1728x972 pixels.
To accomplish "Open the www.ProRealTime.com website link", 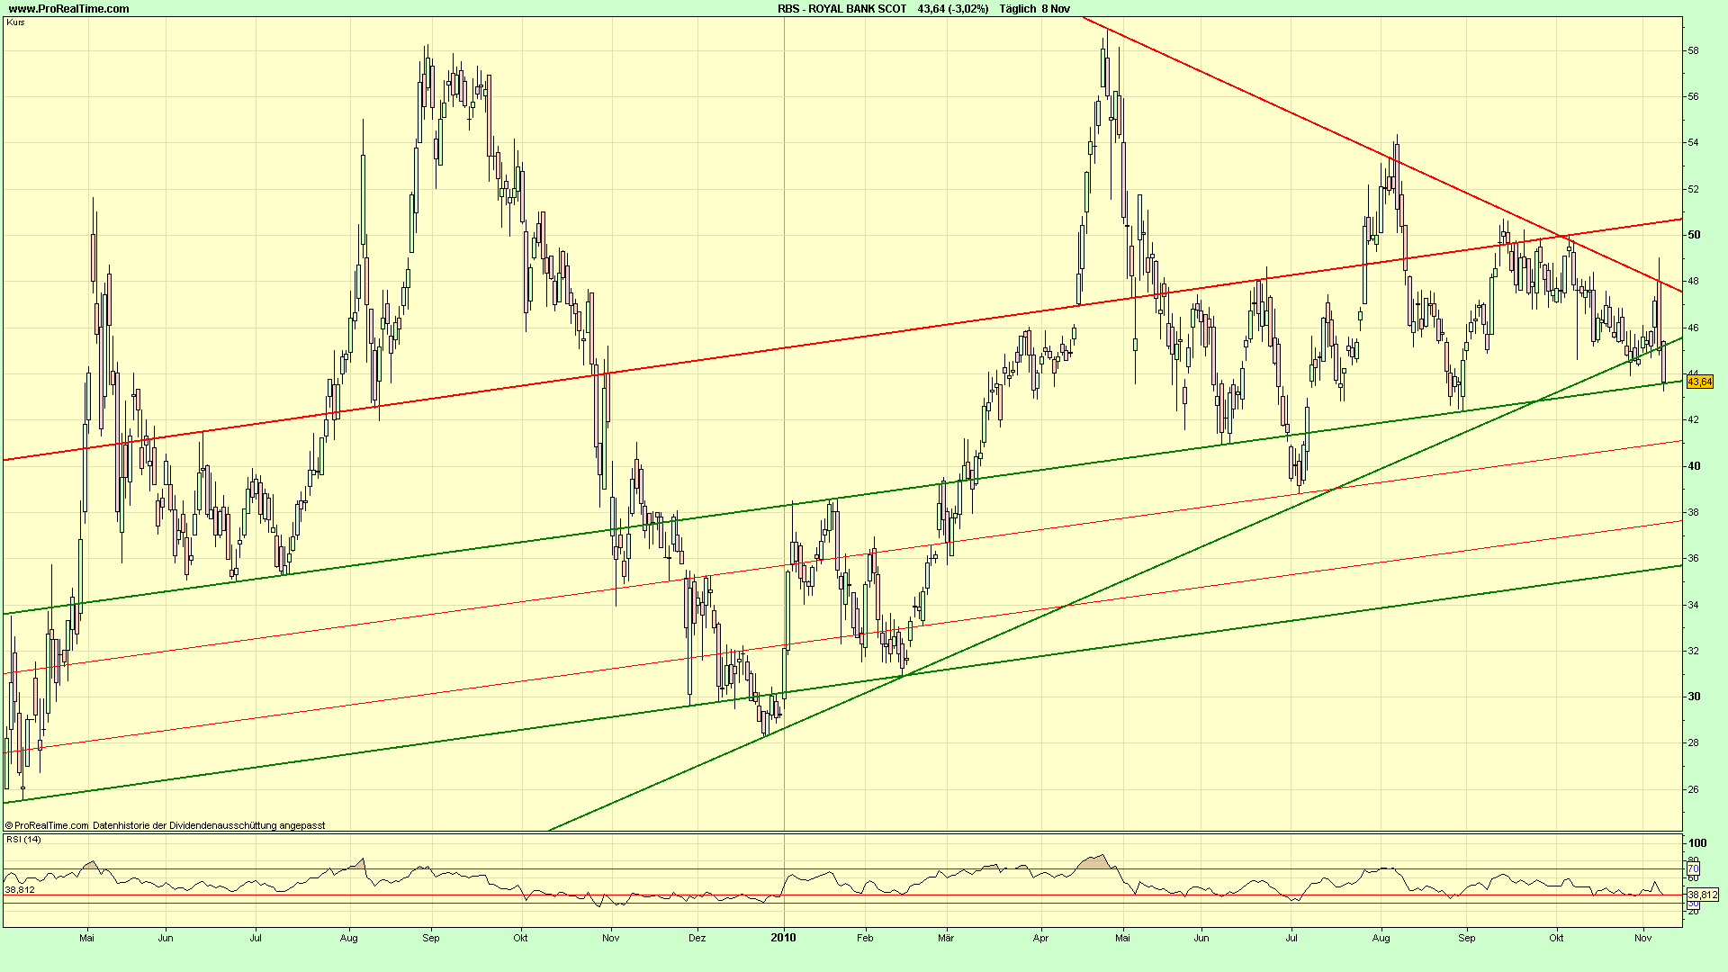I will (67, 7).
